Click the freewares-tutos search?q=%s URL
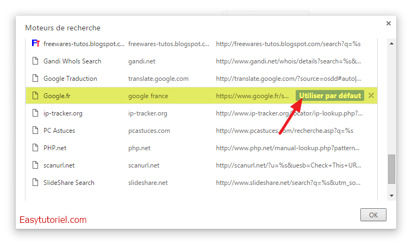Screen dimensions: 418x244 pos(288,44)
